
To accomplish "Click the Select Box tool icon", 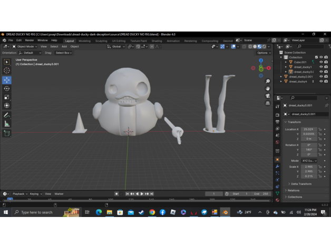I will (x=7, y=61).
